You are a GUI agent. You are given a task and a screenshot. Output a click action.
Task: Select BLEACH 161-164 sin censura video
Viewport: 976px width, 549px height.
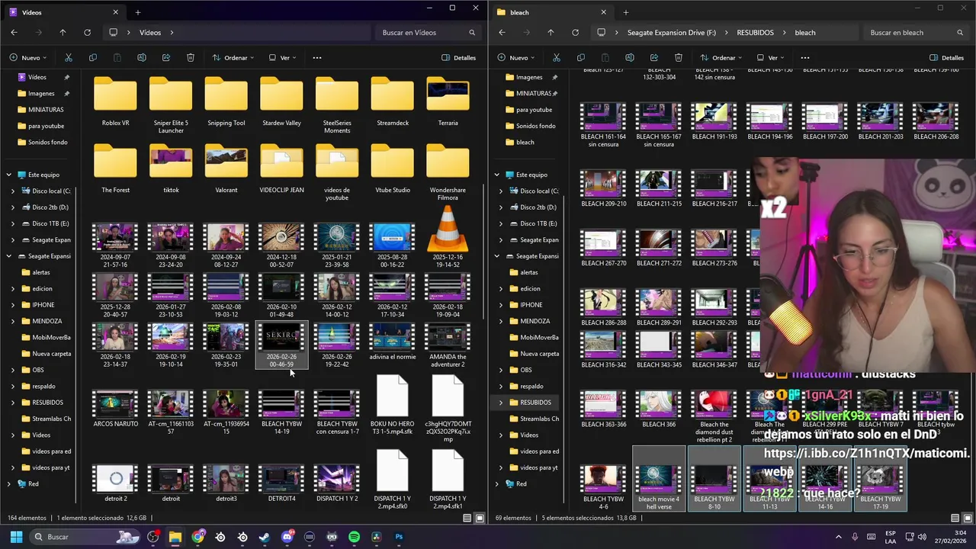603,125
